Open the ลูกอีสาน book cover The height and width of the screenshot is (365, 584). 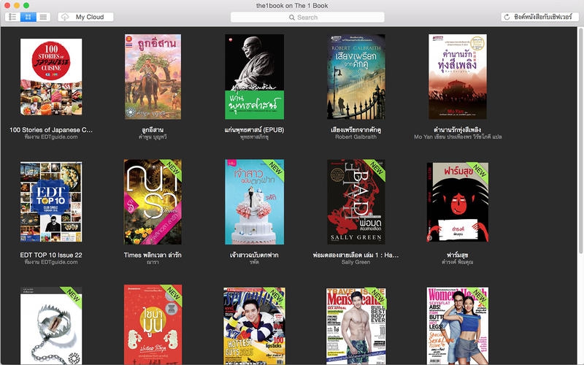point(153,77)
